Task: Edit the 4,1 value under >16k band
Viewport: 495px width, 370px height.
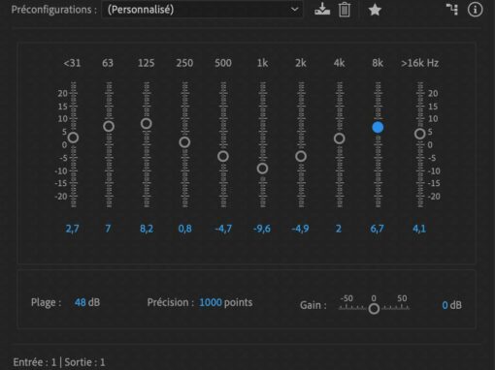Action: coord(419,229)
